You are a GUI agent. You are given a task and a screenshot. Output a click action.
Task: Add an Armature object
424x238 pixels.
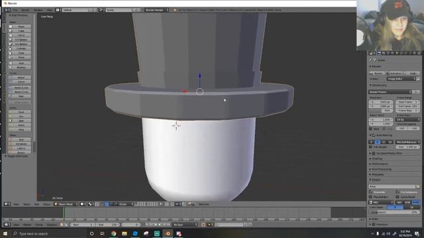coord(19,144)
